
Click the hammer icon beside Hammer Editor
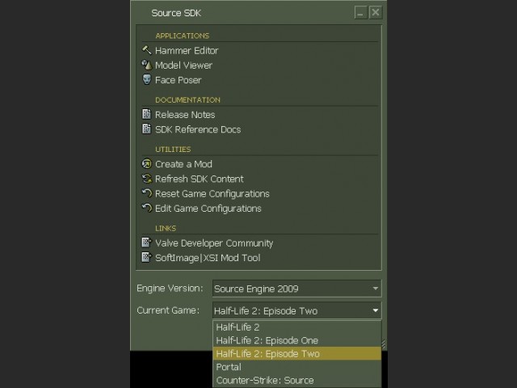pyautogui.click(x=146, y=50)
